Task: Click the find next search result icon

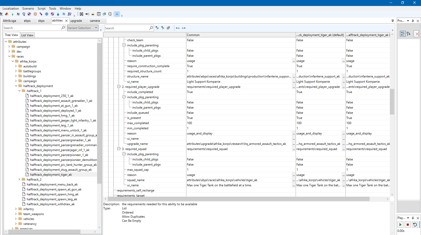Action: pos(163,28)
